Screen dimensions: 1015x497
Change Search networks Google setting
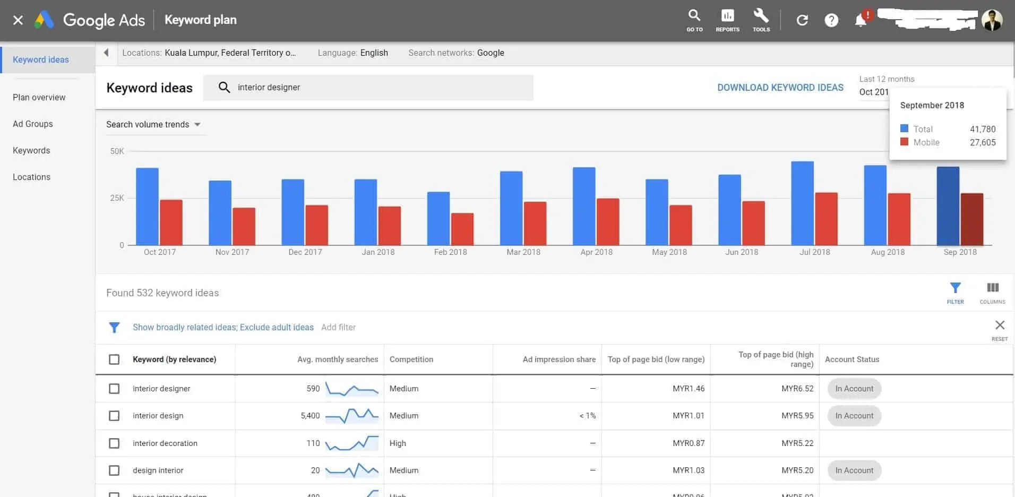click(x=457, y=53)
